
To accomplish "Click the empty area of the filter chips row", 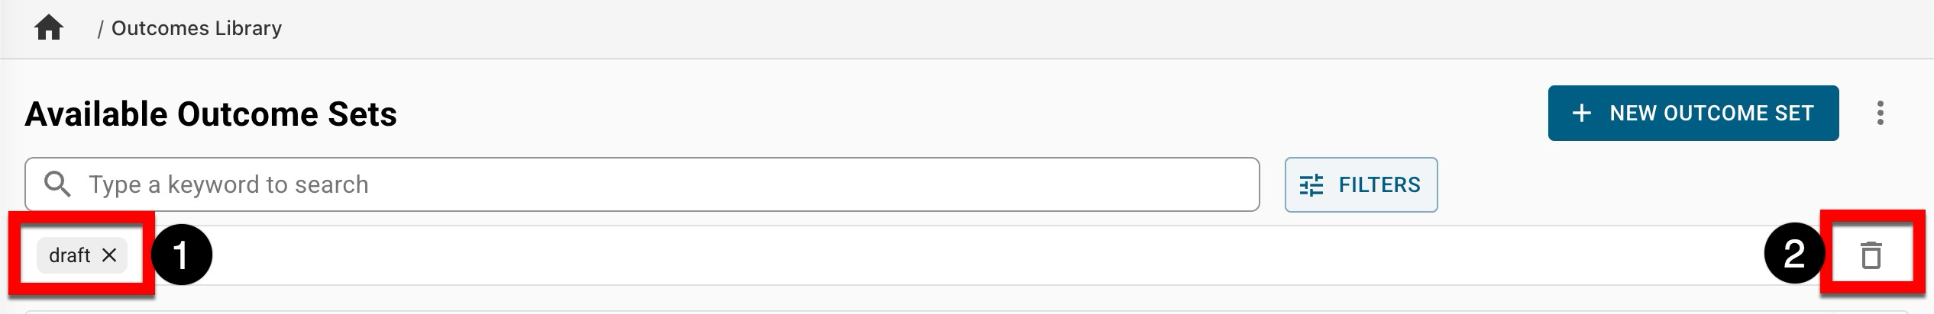I will click(x=917, y=255).
